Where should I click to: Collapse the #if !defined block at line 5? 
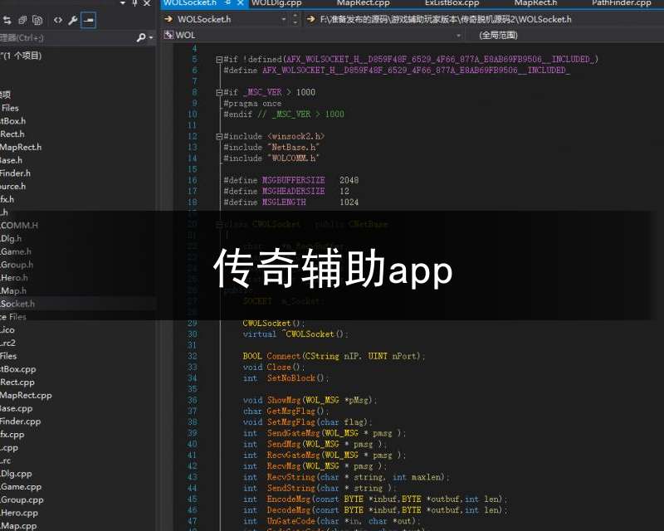click(219, 59)
